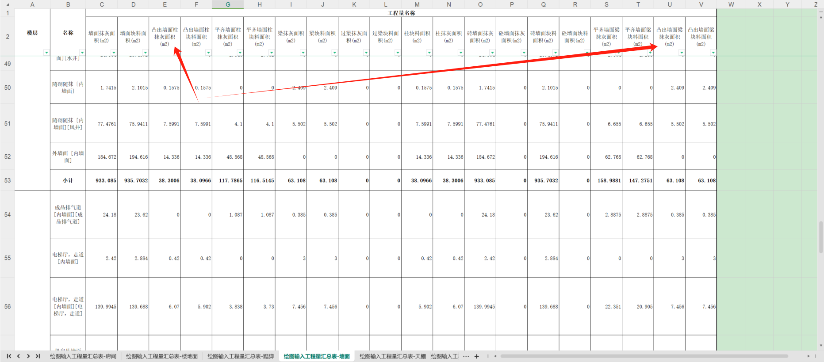Image resolution: width=824 pixels, height=362 pixels.
Task: Switch to the 绘图输入工程量汇总表-房间 sheet
Action: pos(83,356)
